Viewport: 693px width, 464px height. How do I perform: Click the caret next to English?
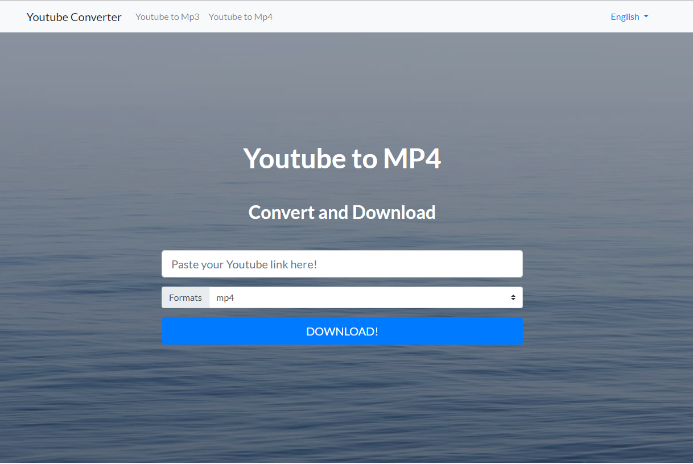tap(646, 17)
